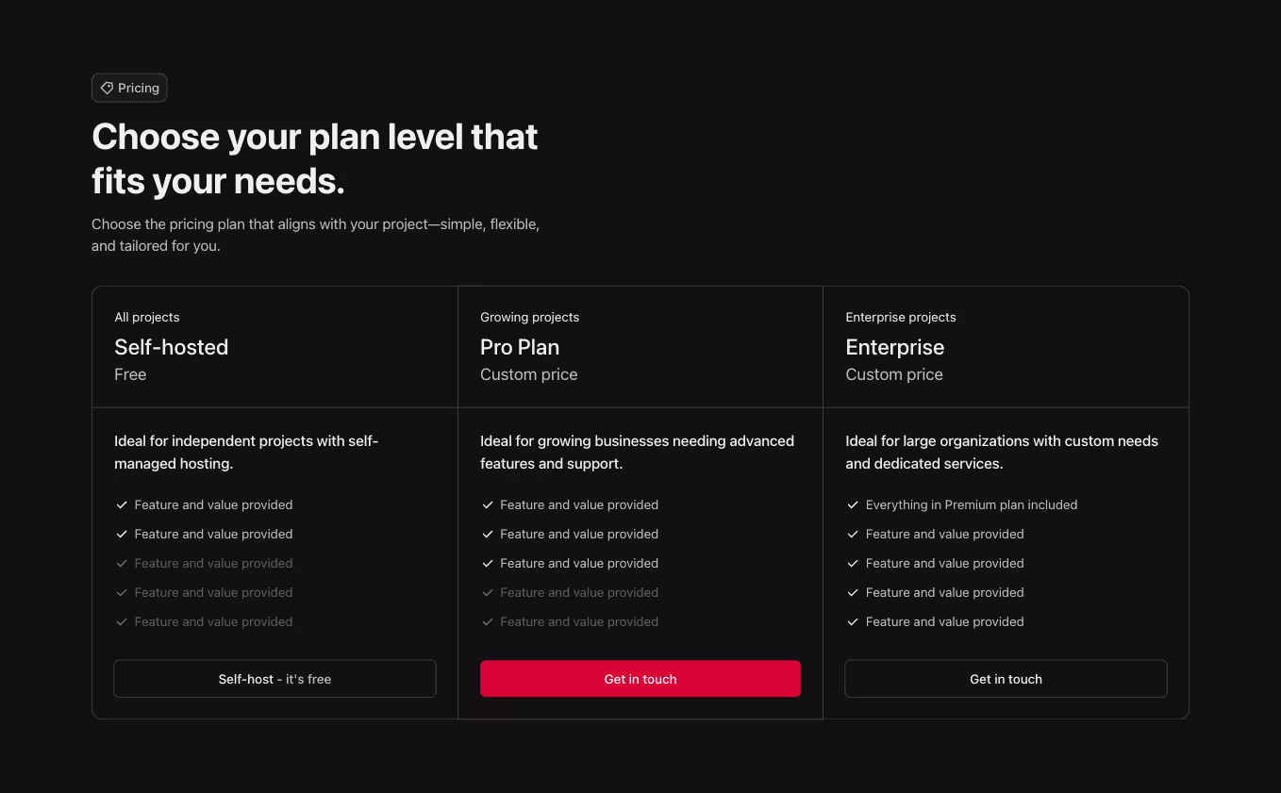Click the 'Growing projects' label above Pro Plan

coord(529,317)
